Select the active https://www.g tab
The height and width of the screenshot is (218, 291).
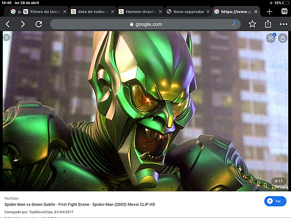click(x=236, y=12)
